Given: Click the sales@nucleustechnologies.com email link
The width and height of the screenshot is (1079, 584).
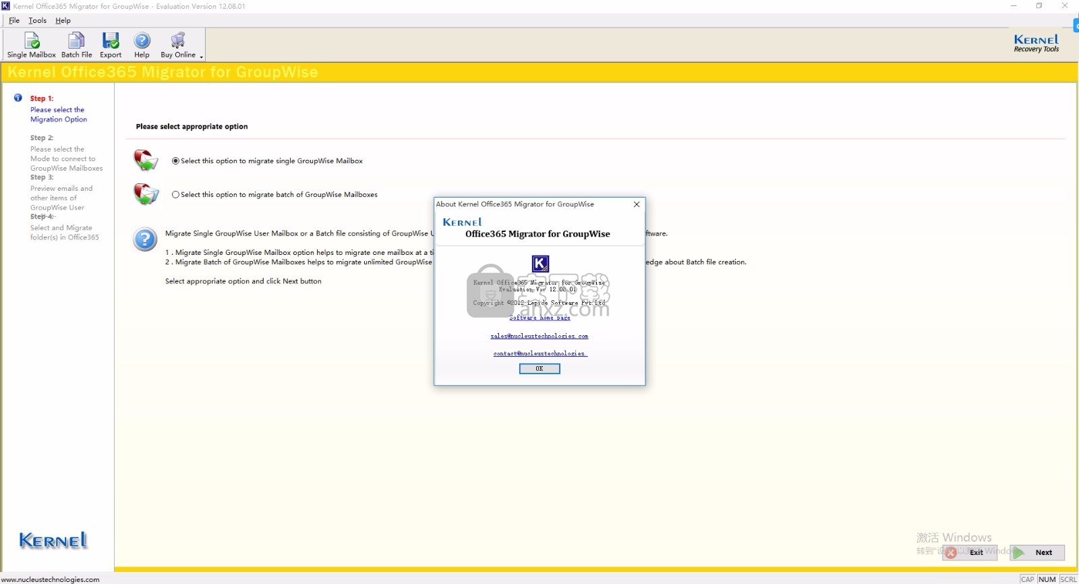Looking at the screenshot, I should click(539, 336).
